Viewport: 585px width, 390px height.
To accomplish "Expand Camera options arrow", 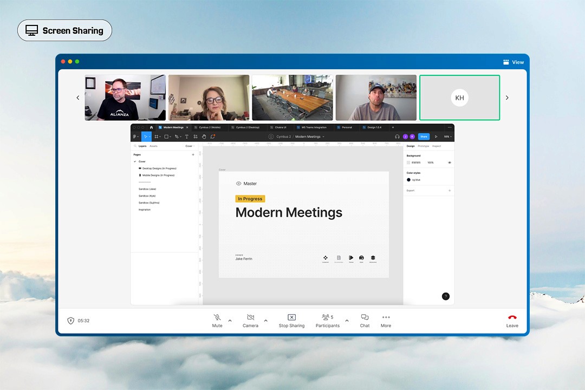I will tap(265, 321).
